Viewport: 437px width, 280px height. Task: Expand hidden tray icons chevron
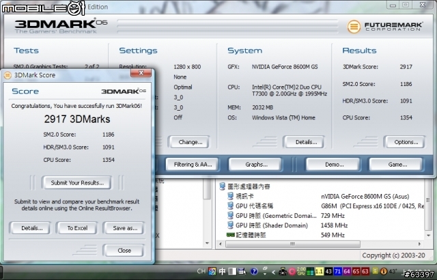[273, 272]
